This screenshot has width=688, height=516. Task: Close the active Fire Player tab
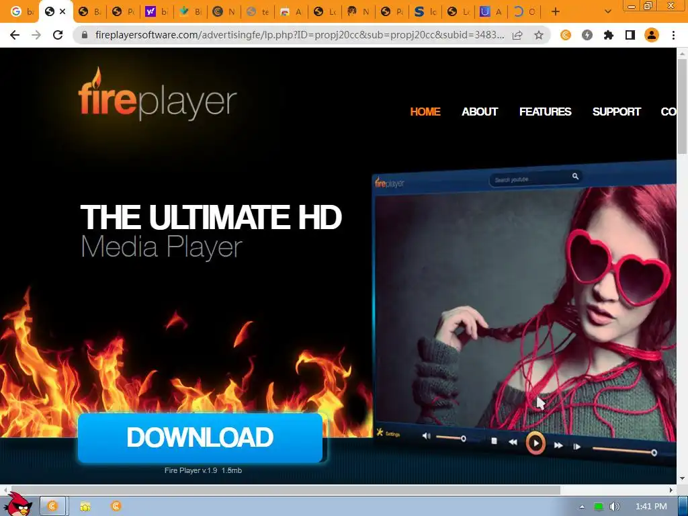62,11
